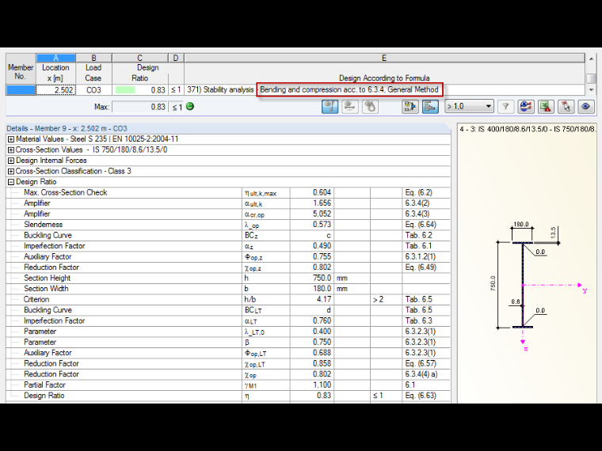Expand the Cross-Section Values node
Image resolution: width=602 pixels, height=451 pixels.
[11, 150]
